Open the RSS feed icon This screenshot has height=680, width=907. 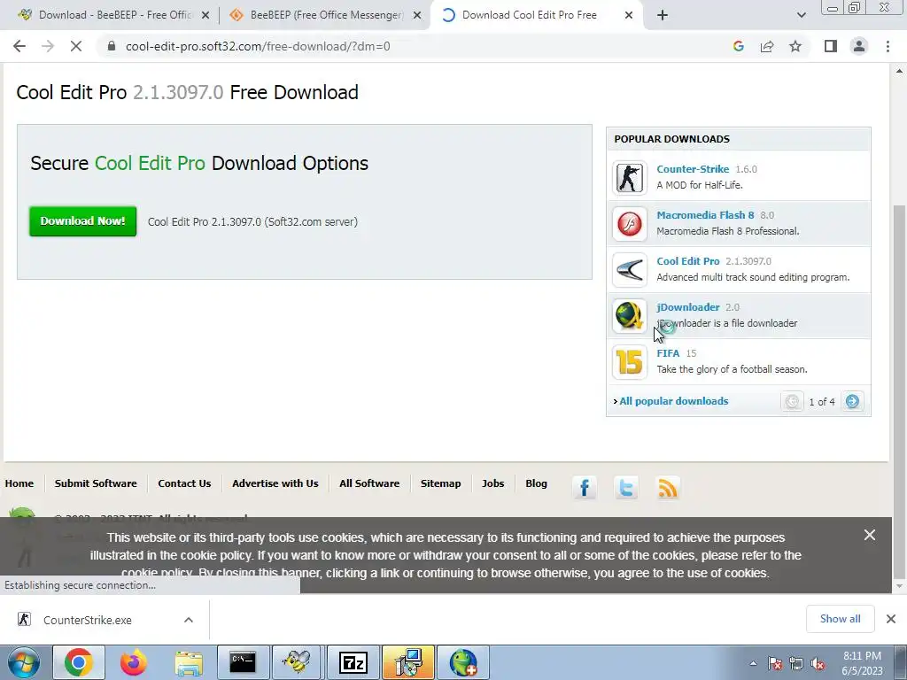tap(668, 488)
